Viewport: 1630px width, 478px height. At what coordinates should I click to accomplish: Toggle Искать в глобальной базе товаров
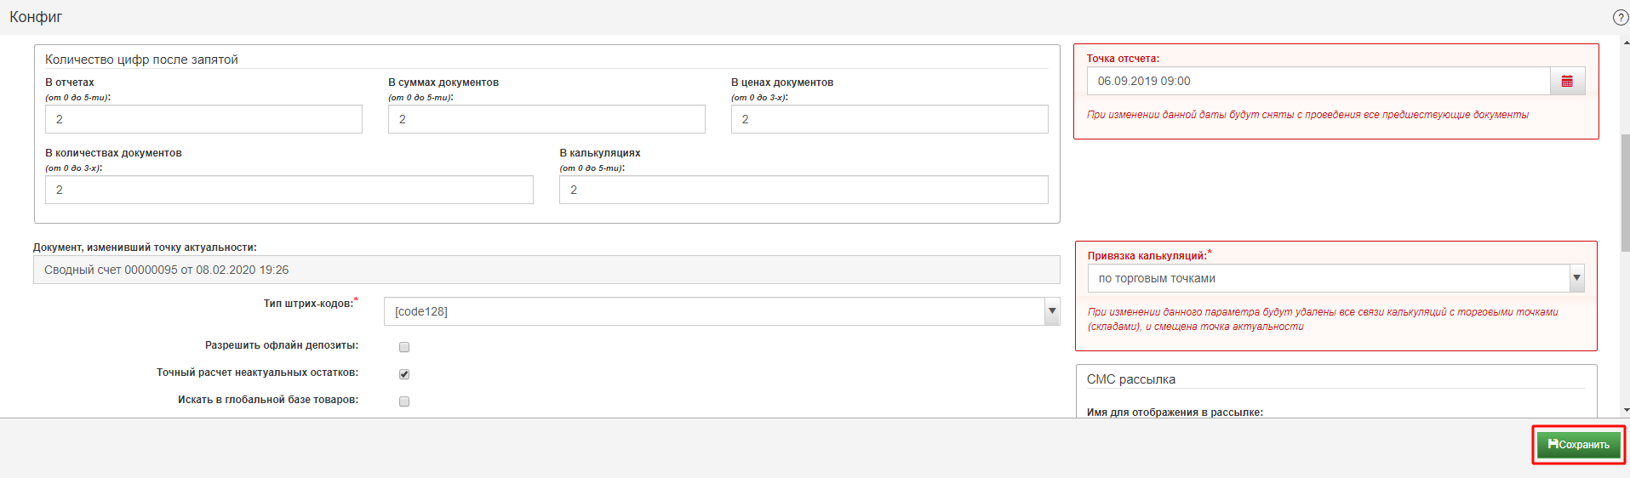point(404,401)
